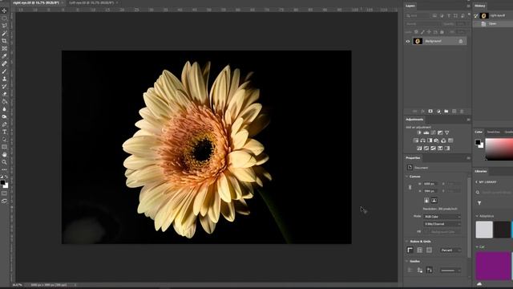This screenshot has width=513, height=289.
Task: Select the Spot Healing Brush tool
Action: 4,63
